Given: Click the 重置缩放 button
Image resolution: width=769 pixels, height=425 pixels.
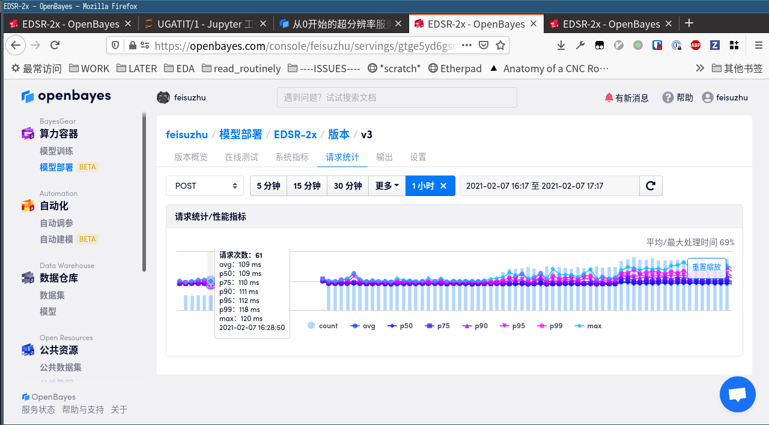Looking at the screenshot, I should point(706,267).
